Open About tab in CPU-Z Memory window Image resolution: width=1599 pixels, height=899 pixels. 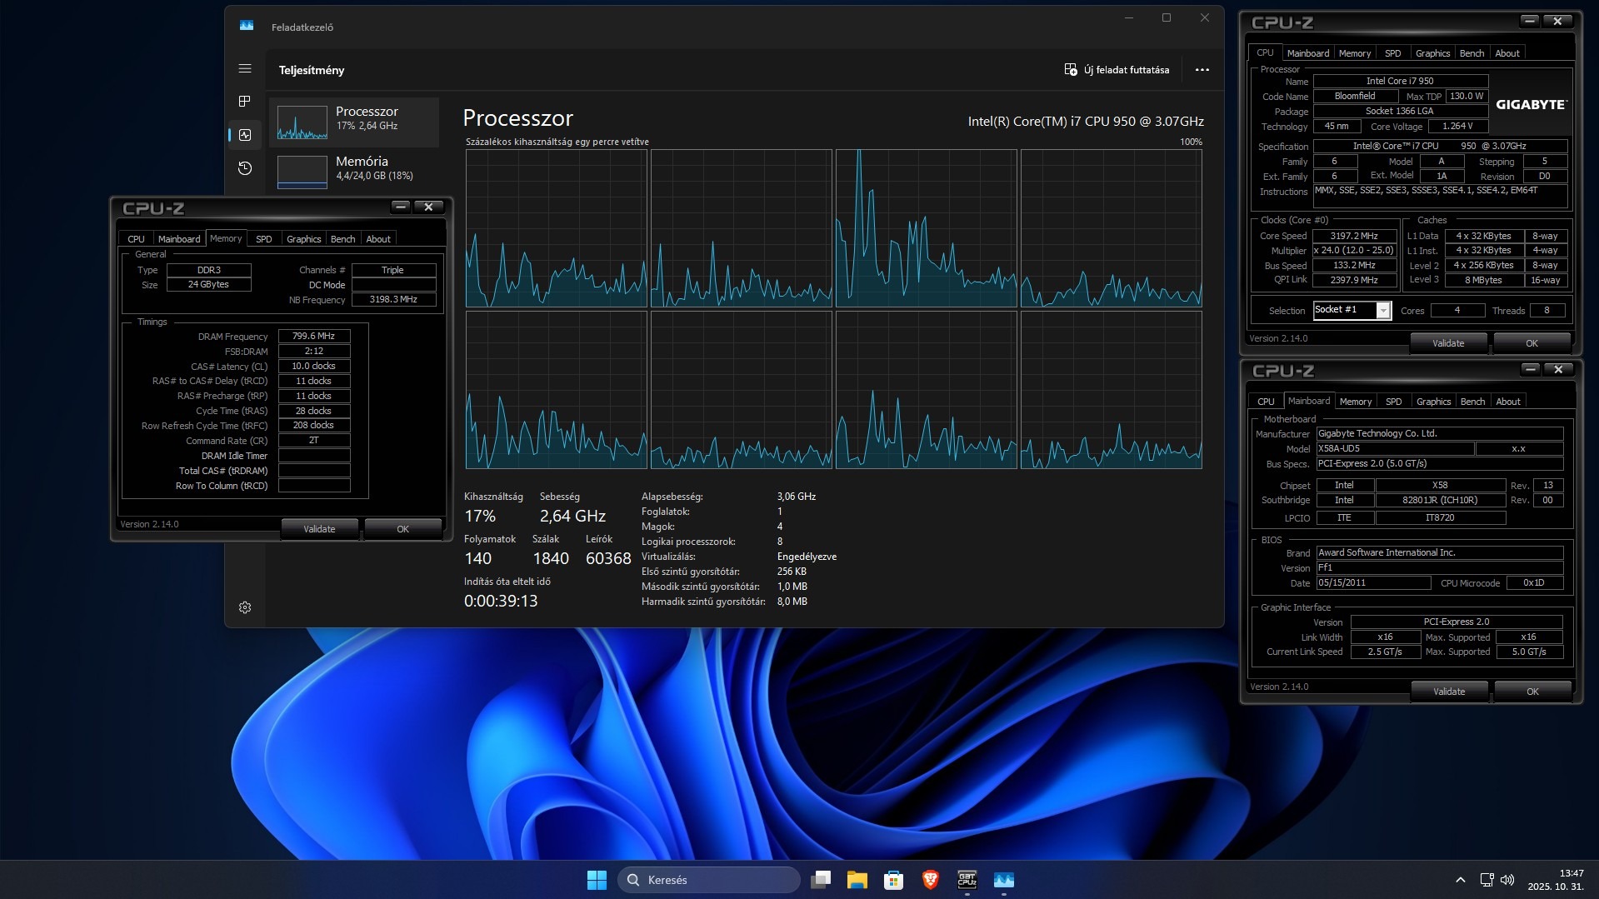point(378,239)
